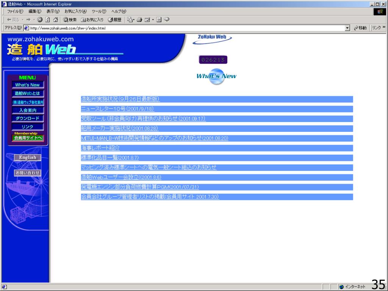Screen dimensions: 388x291
Task: Open the Tools (ツール) menu
Action: coord(99,11)
